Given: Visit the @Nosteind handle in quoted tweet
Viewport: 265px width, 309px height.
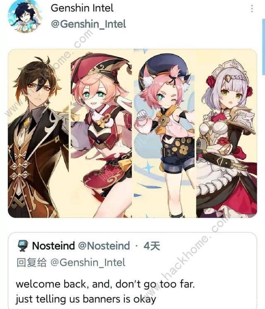Looking at the screenshot, I should point(104,246).
